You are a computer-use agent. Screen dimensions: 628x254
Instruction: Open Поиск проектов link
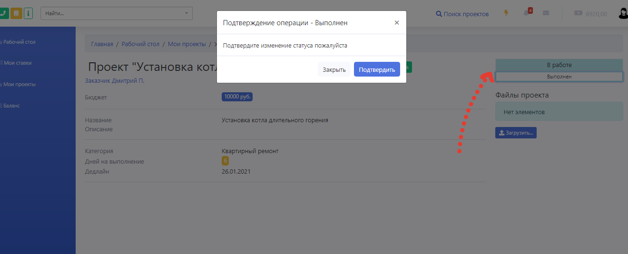pos(462,14)
